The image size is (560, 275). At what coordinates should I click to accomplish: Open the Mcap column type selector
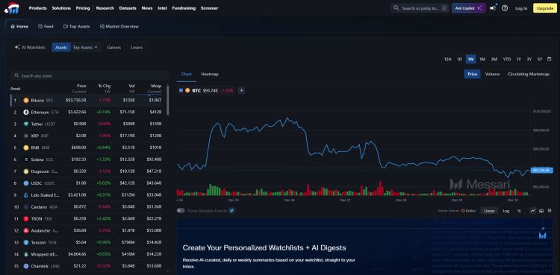point(155,92)
